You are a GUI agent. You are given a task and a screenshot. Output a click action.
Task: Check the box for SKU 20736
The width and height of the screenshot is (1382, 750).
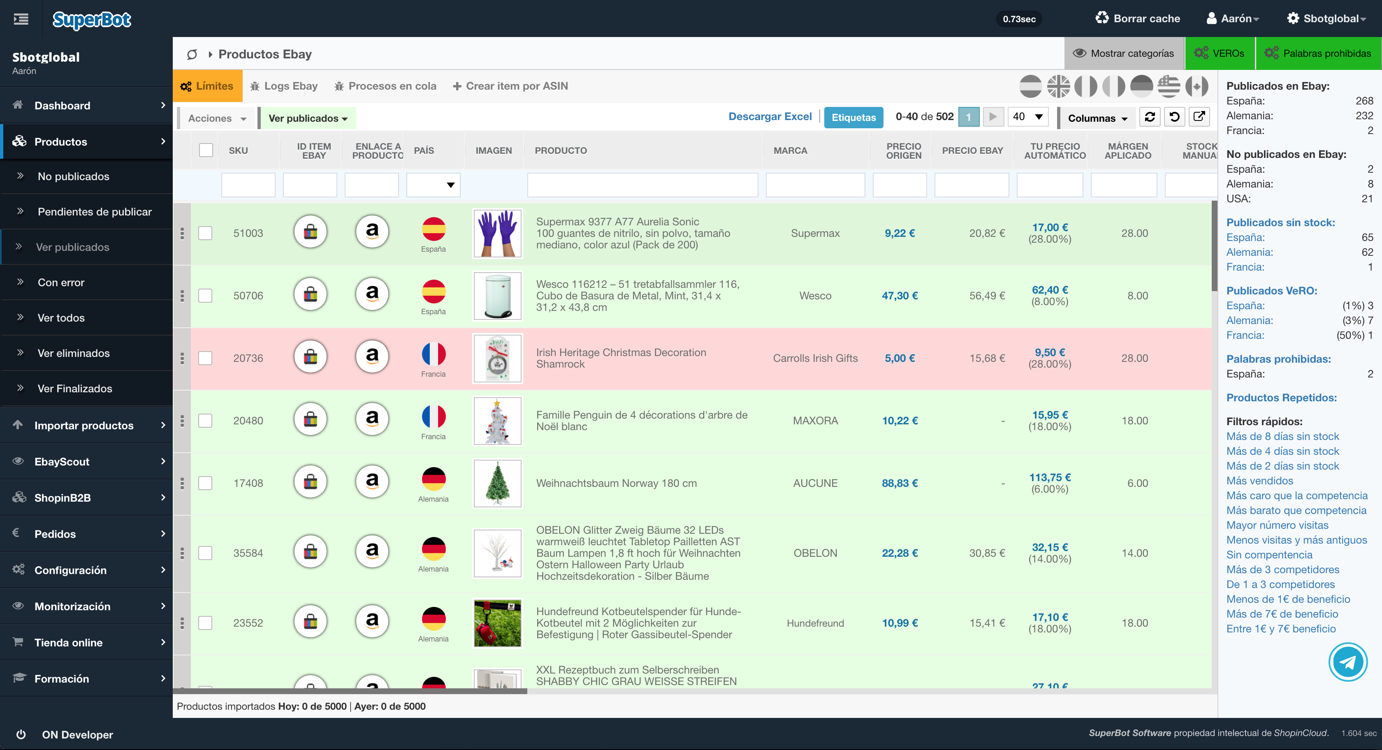(x=206, y=359)
